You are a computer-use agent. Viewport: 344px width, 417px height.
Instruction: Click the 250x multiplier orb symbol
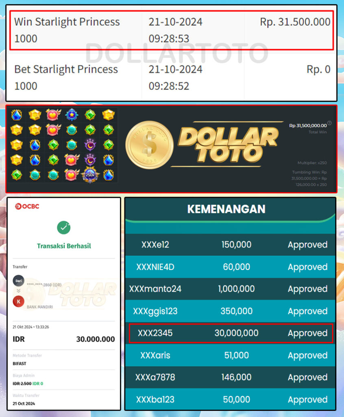(90, 175)
